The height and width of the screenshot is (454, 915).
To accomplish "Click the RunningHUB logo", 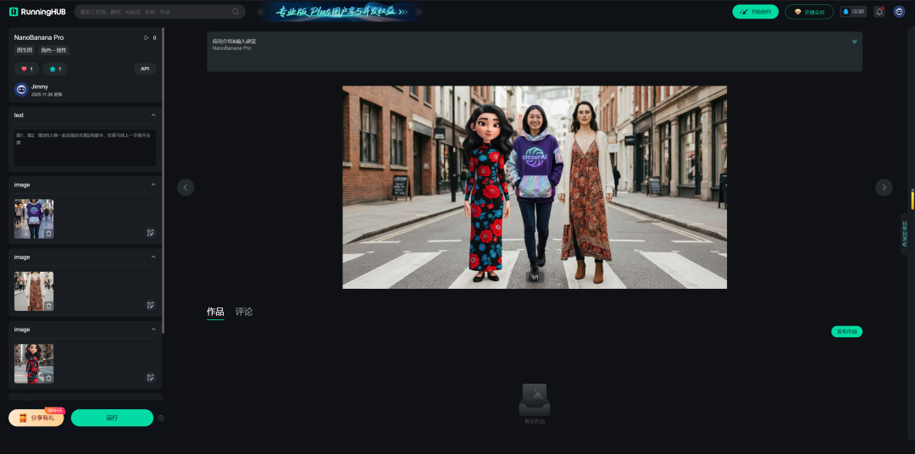I will (x=37, y=12).
